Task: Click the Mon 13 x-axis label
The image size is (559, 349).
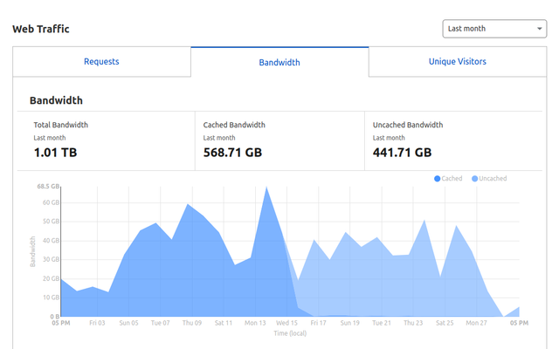Action: point(255,323)
